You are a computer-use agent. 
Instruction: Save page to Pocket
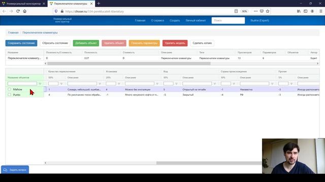click(262, 11)
